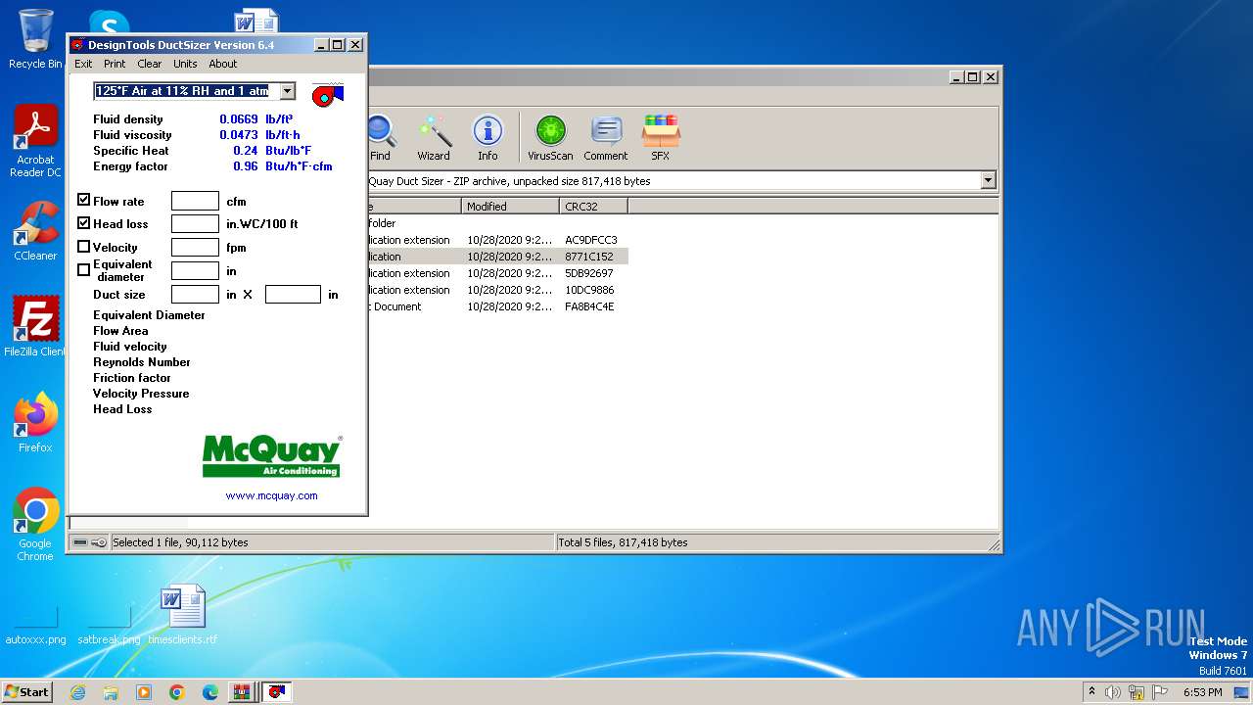The width and height of the screenshot is (1253, 705).
Task: Select the row with CRC32 8771C152
Action: tap(498, 257)
